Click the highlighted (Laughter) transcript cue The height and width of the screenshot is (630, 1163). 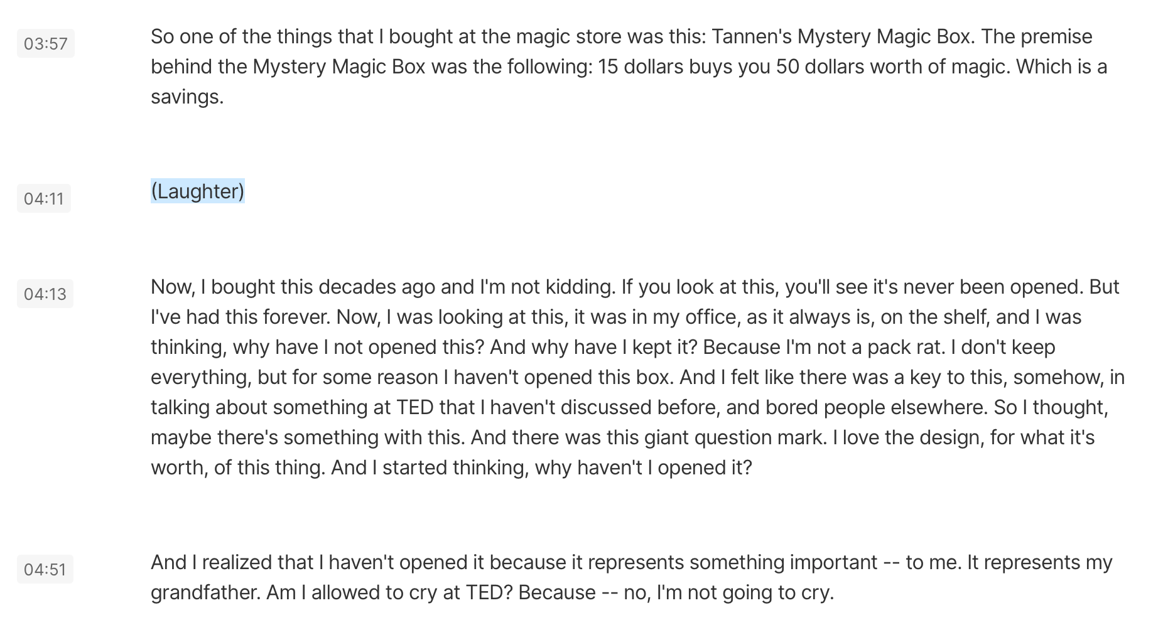[x=198, y=191]
